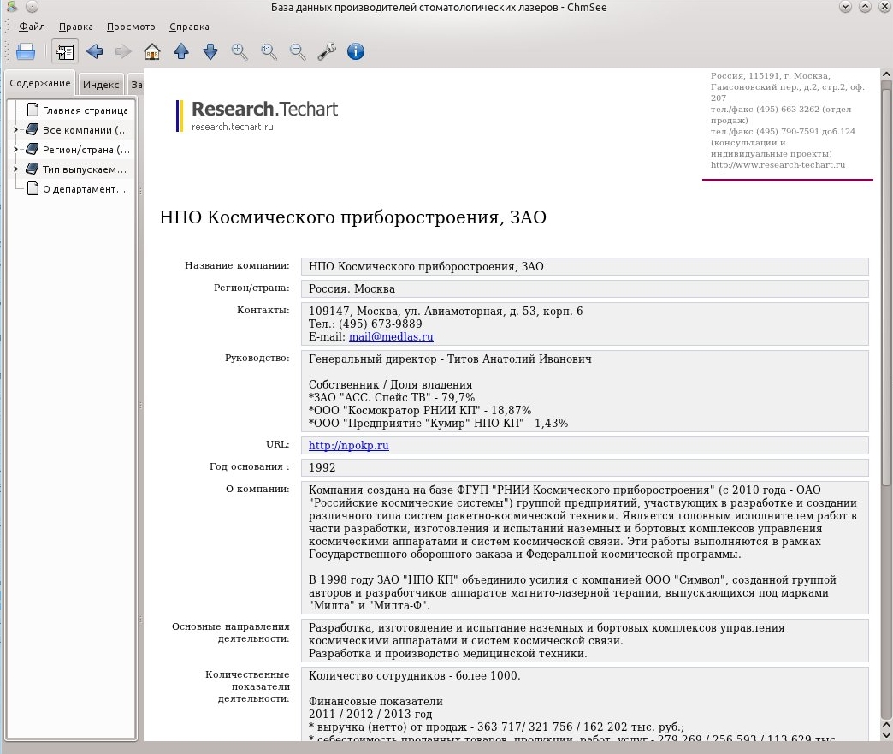
Task: Click the book icon beside Регион/страна
Action: [x=33, y=149]
